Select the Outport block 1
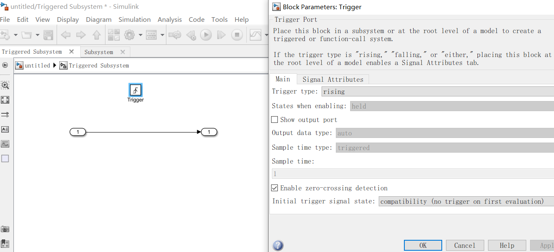Image resolution: width=554 pixels, height=252 pixels. pos(209,132)
